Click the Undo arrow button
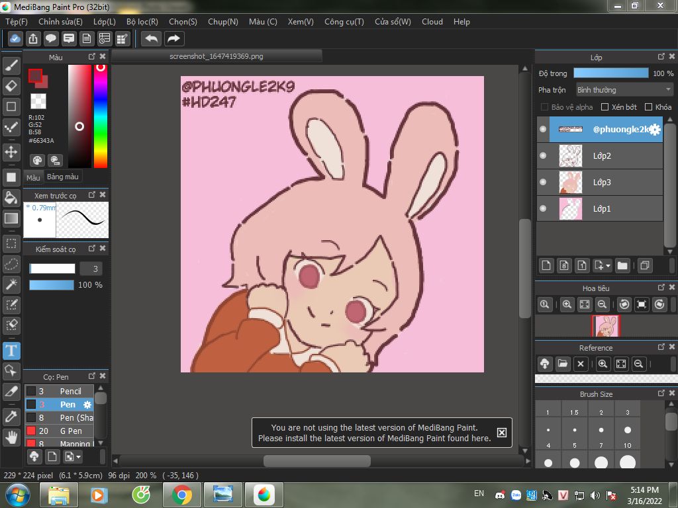This screenshot has width=678, height=508. (152, 38)
